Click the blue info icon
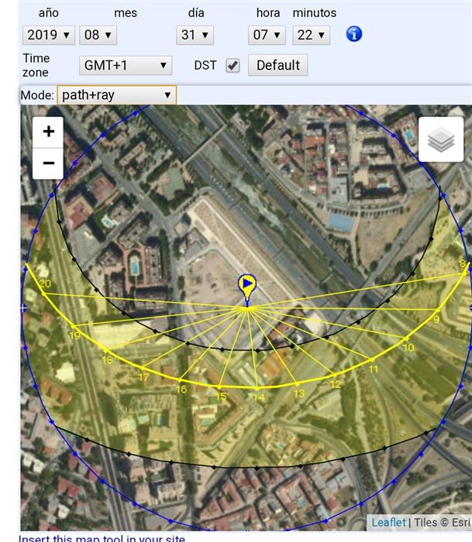The width and height of the screenshot is (472, 542). (354, 34)
